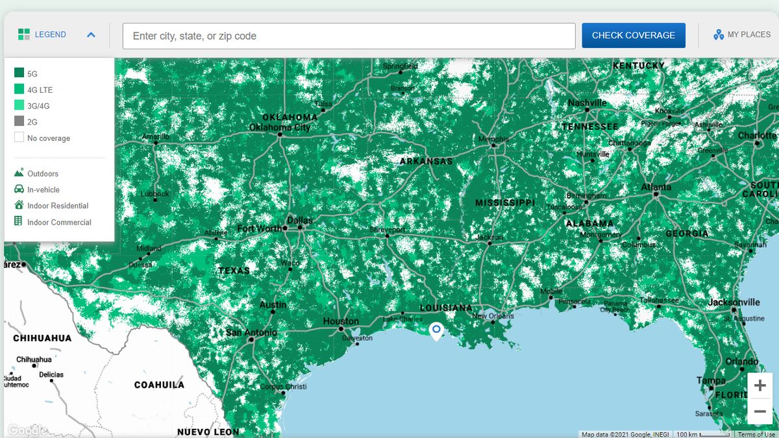Click the Corpus Christi label on map
Screen dimensions: 779x438
coord(283,387)
